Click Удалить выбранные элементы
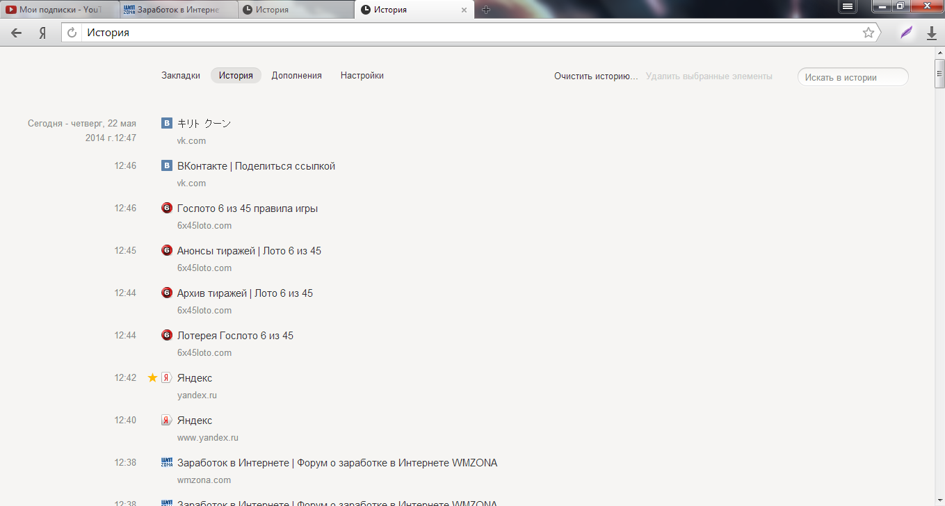 point(709,76)
